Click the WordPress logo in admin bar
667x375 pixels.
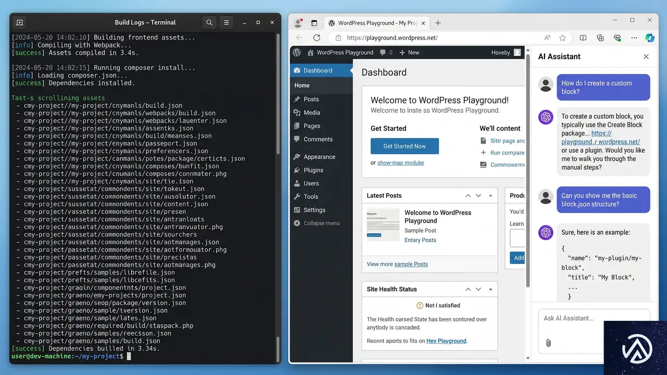tap(297, 53)
